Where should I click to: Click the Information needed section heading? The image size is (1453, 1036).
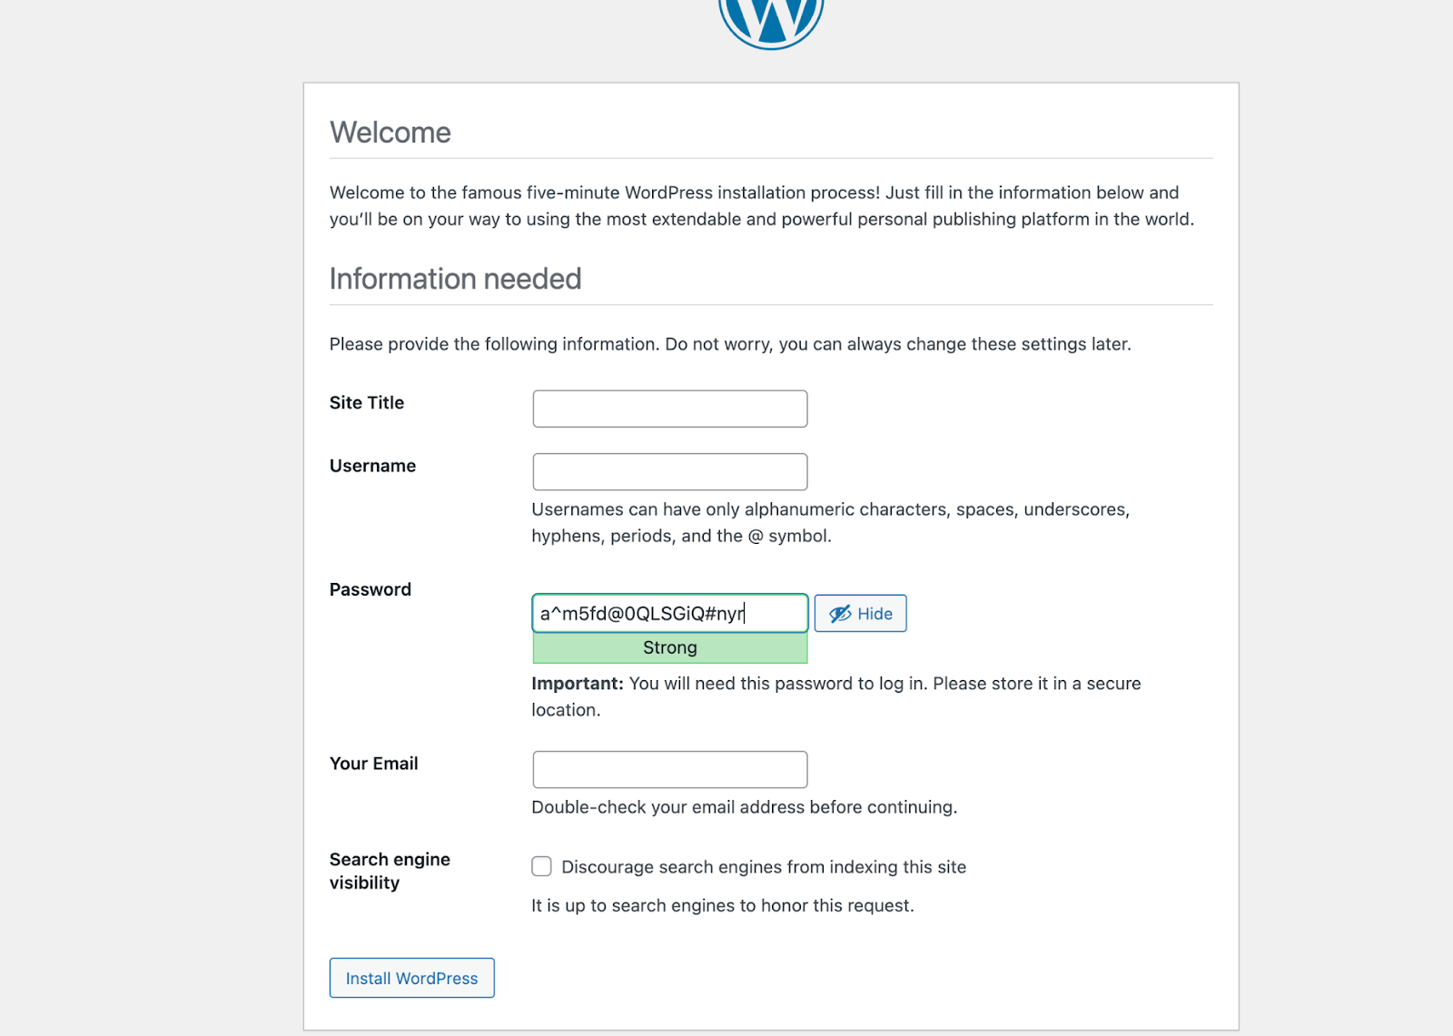(x=455, y=279)
